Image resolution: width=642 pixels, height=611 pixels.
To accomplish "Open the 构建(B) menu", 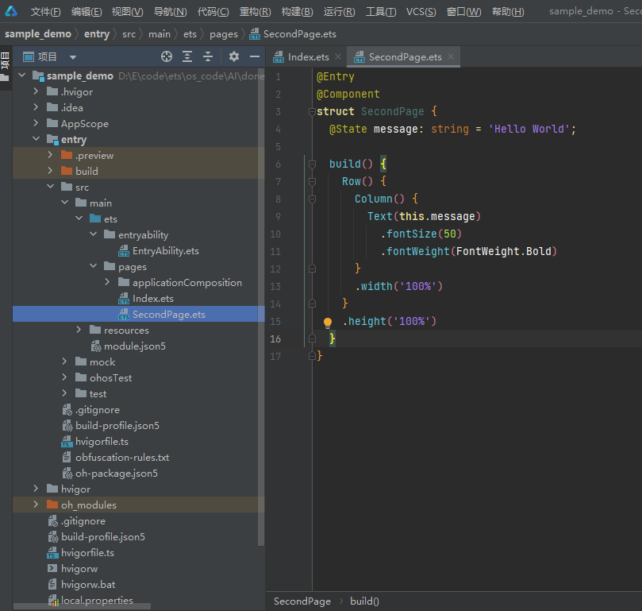I will click(x=298, y=11).
